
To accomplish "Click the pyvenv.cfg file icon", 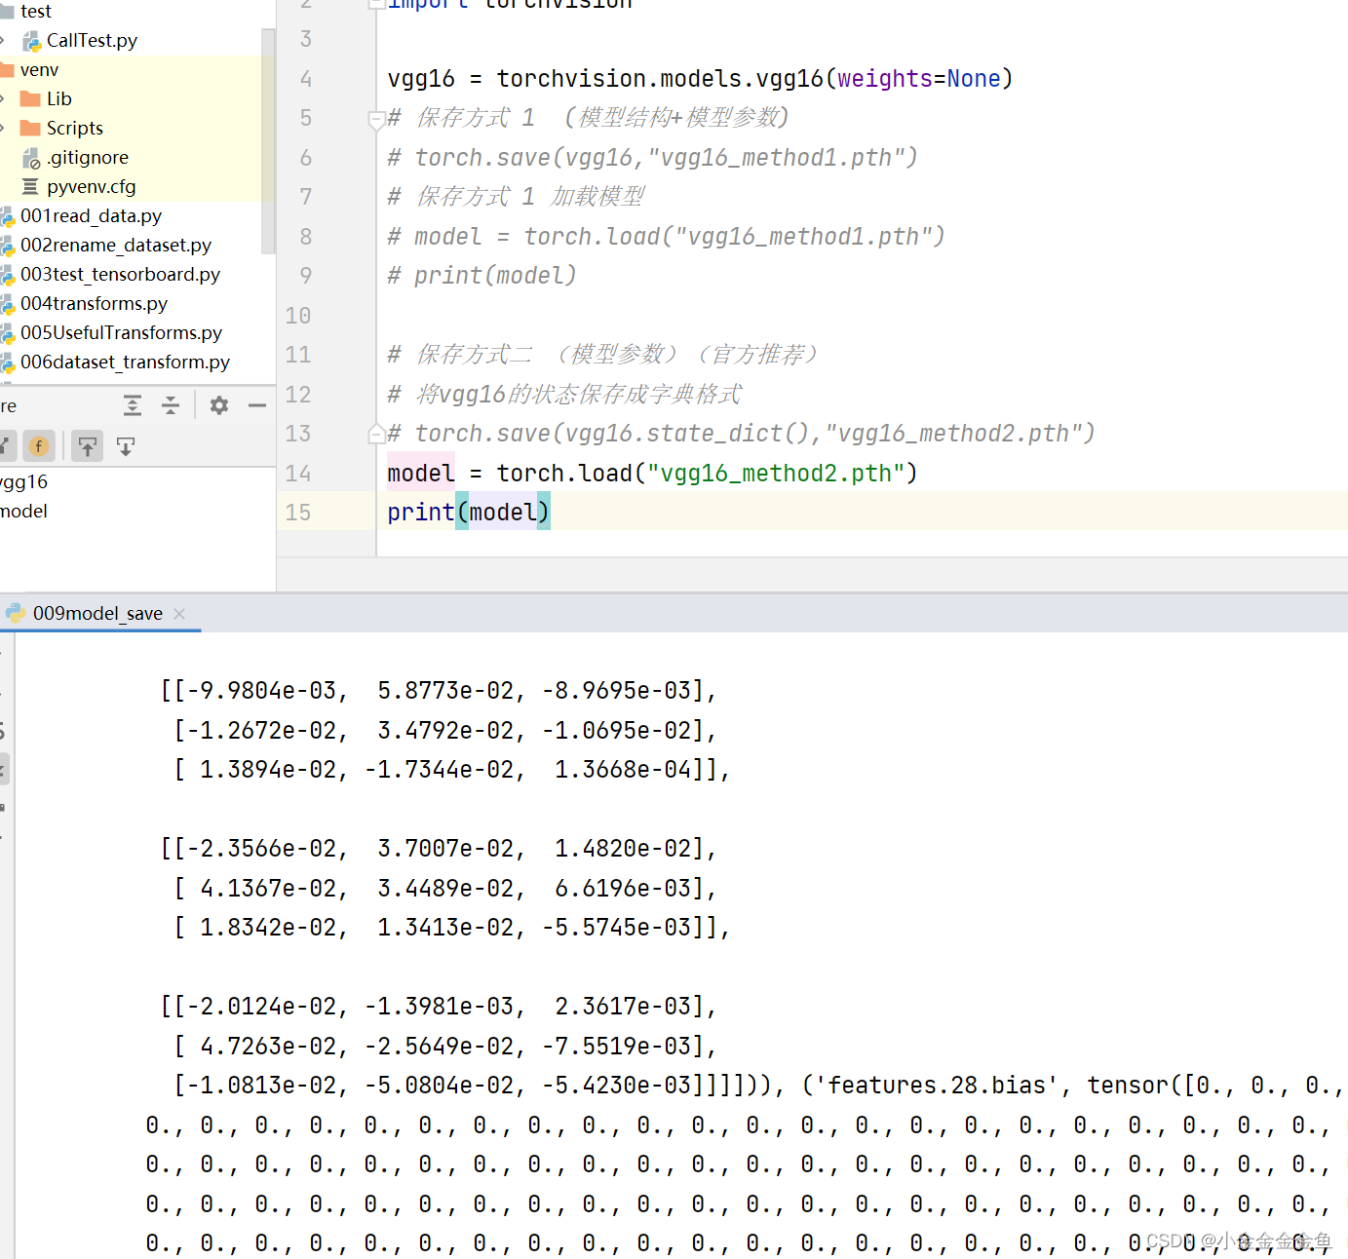I will (30, 186).
